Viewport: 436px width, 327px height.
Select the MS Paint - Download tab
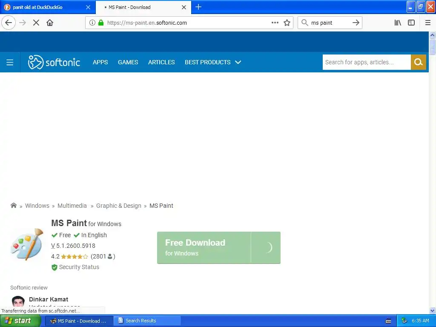pos(143,7)
